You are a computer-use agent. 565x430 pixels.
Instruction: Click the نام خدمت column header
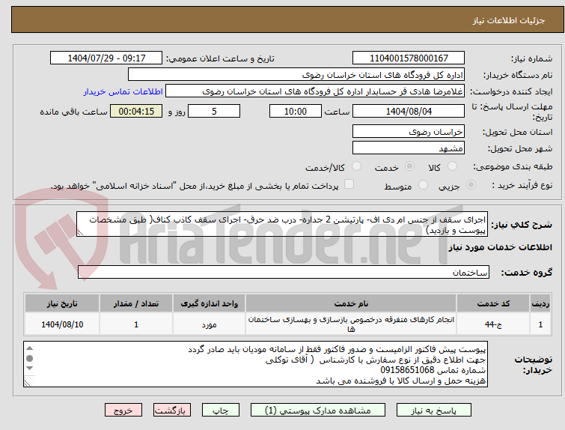click(351, 303)
